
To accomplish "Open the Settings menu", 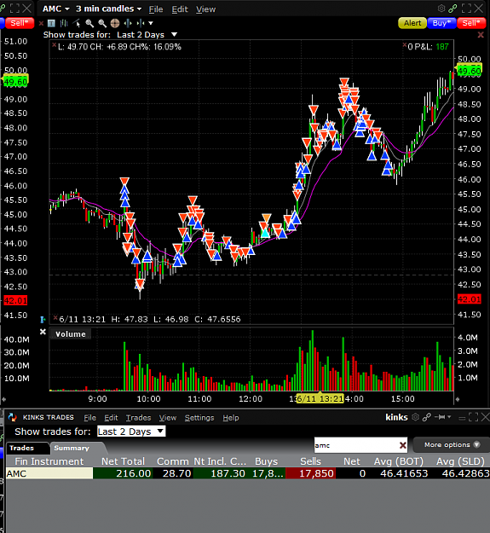I will coord(199,418).
